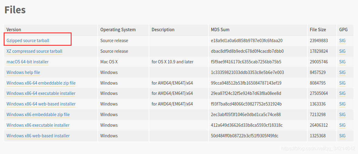Click SIG for Windows x86 web-based installer
The image size is (358, 154).
click(x=342, y=136)
